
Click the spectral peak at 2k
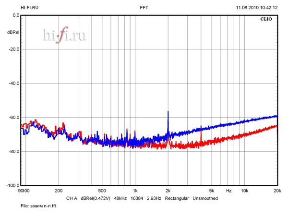coord(168,112)
